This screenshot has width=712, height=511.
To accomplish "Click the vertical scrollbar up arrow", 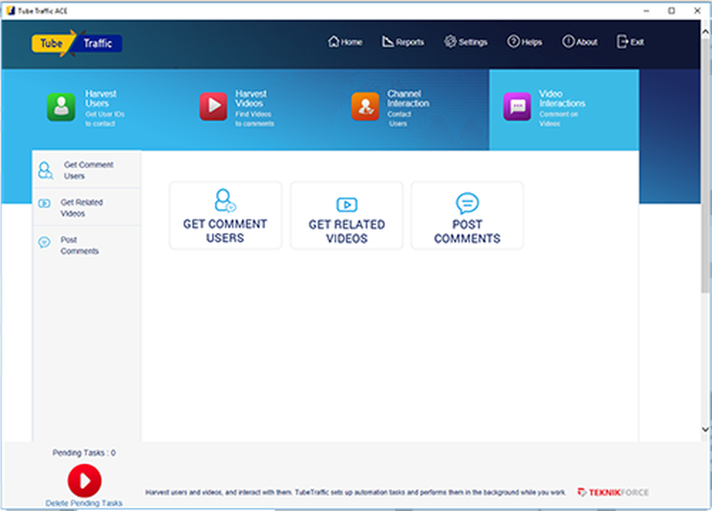I will (705, 31).
